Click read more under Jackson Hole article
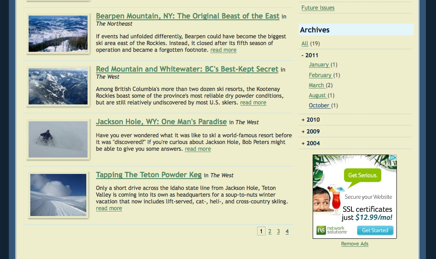This screenshot has height=259, width=436. point(198,149)
